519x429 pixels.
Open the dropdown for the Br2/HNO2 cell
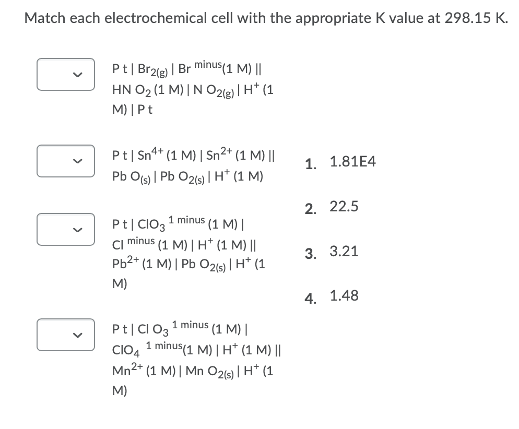[x=66, y=74]
